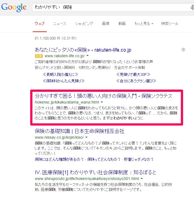
Task: Open the rakuten-life.co.jp ad title link
Action: pos(83,50)
